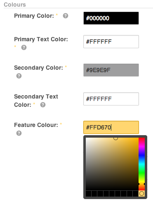Click the yellow #FFD670 Feature Colour field
This screenshot has height=204, width=153.
pos(111,127)
